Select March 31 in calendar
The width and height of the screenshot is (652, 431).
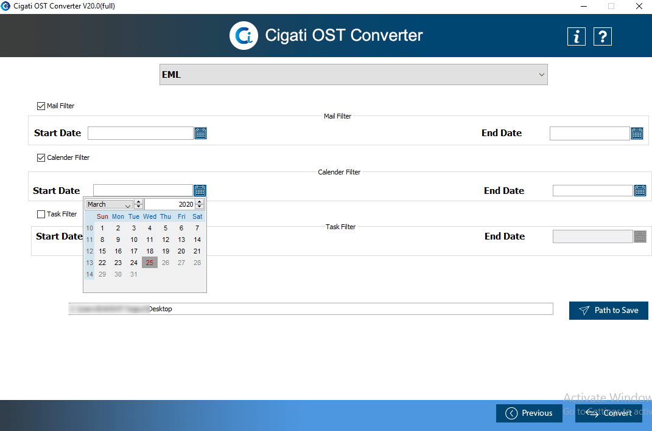coord(134,274)
